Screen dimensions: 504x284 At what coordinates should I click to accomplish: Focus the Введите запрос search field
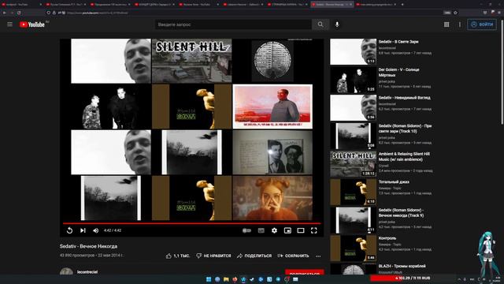click(233, 24)
